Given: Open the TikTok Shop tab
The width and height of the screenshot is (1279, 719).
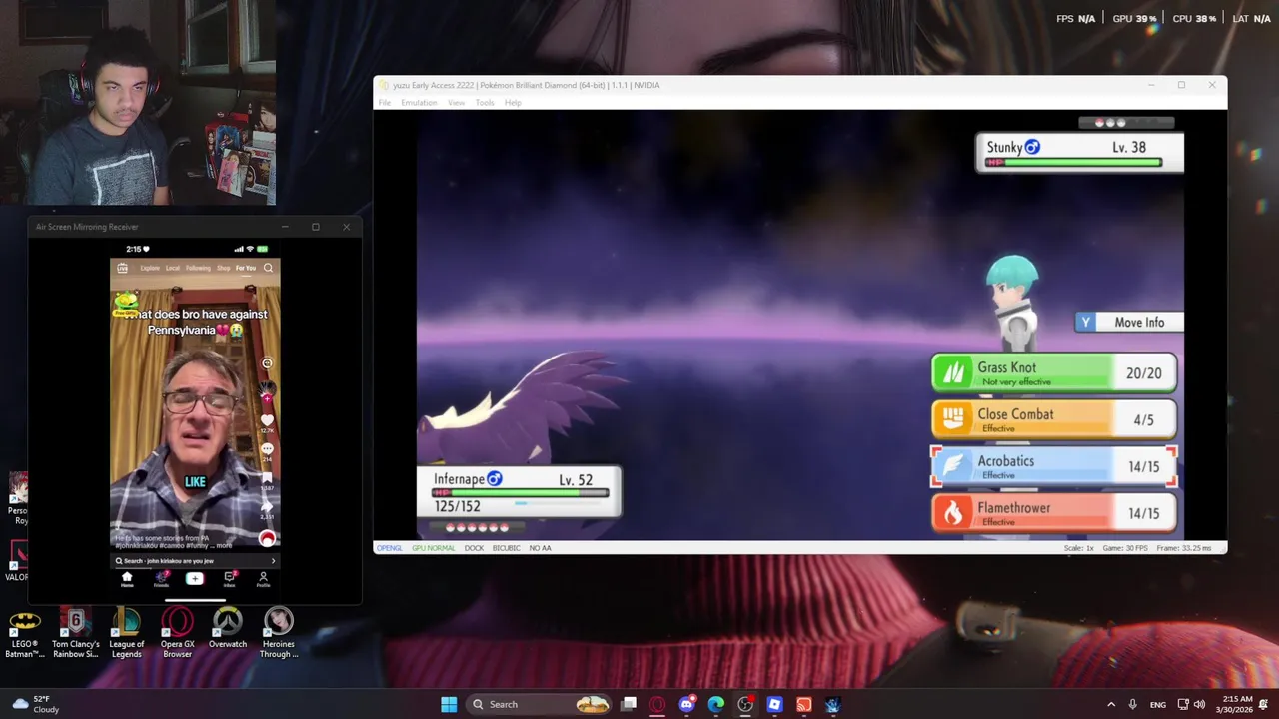Looking at the screenshot, I should pos(223,268).
